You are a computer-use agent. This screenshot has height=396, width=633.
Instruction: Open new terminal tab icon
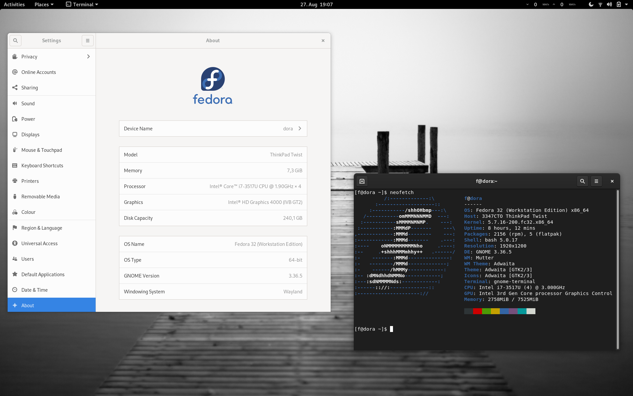tap(362, 181)
